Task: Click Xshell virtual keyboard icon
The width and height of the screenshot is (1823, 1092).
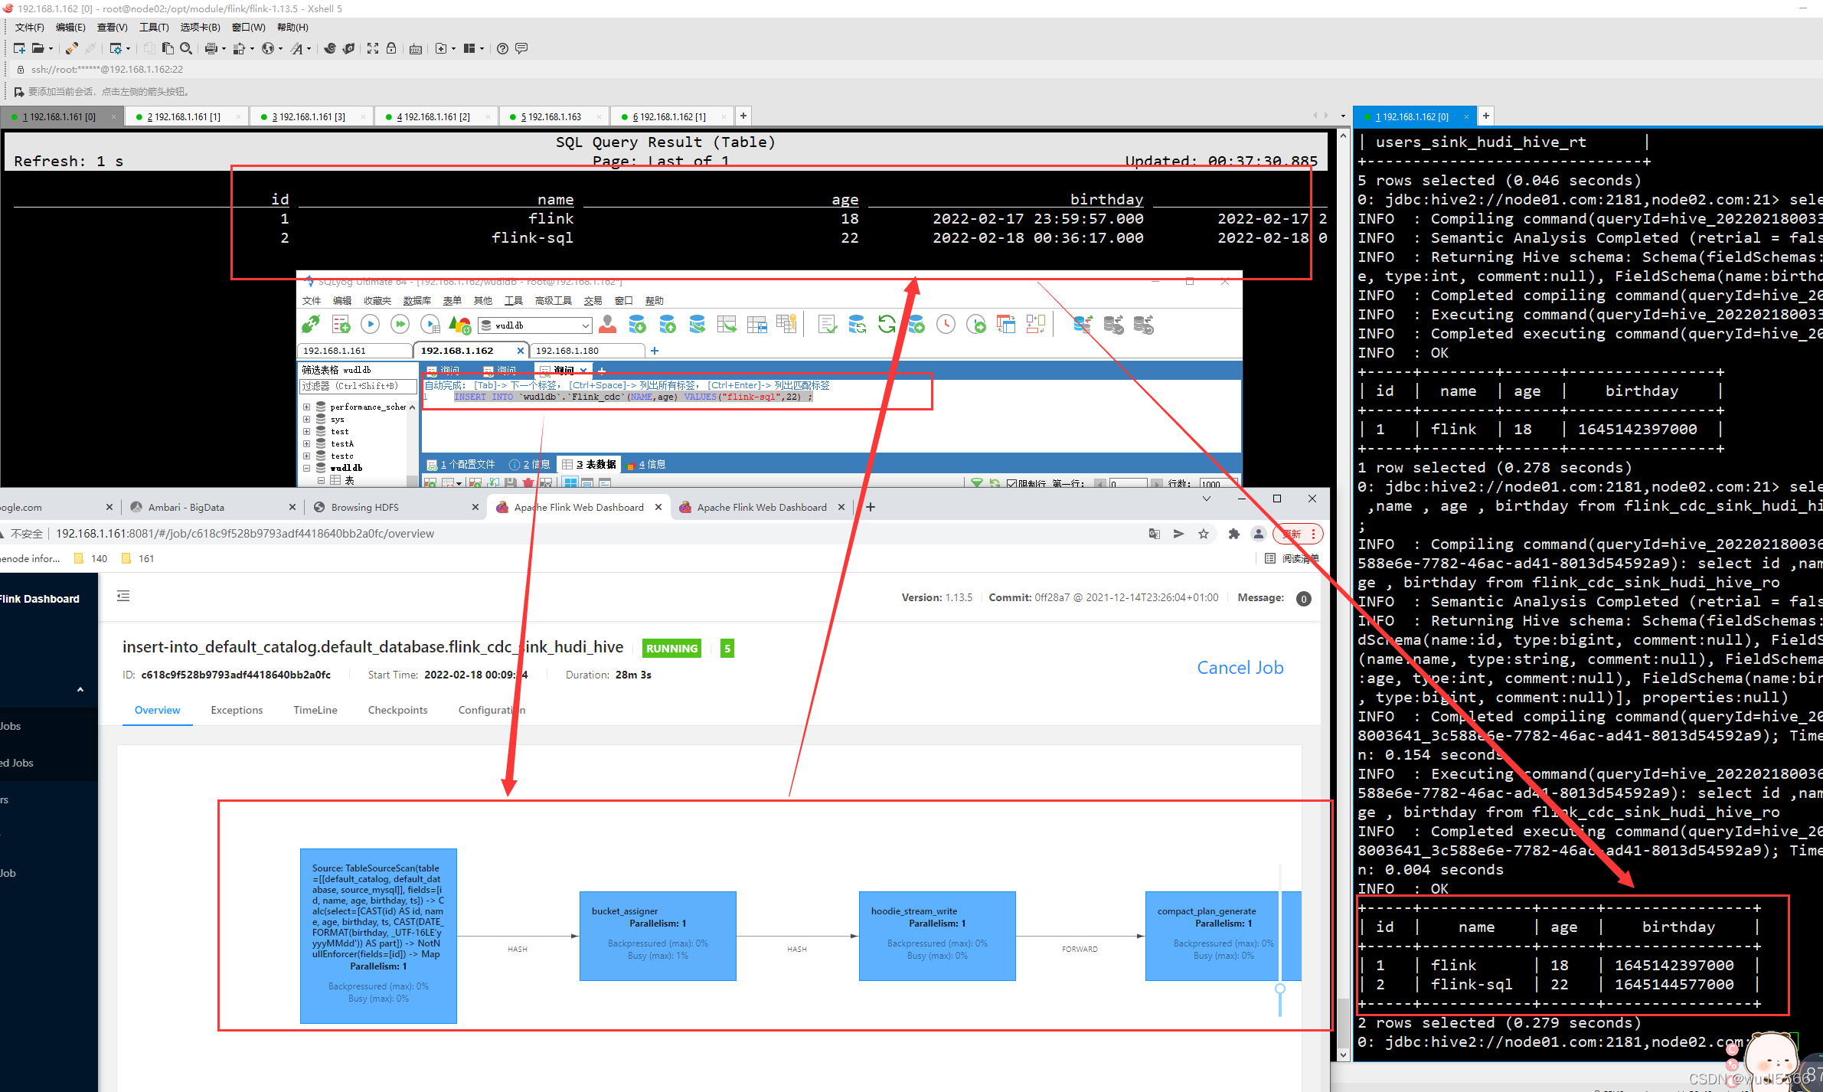Action: 416,48
